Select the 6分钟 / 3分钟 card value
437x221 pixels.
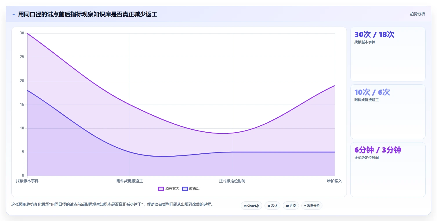[x=378, y=150]
